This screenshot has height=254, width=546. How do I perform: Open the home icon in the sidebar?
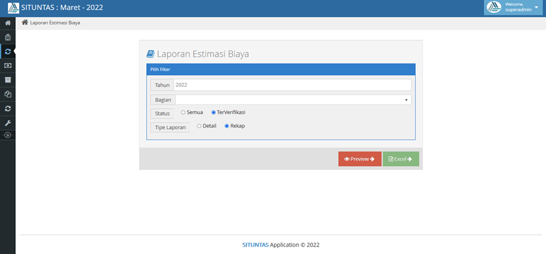click(8, 23)
